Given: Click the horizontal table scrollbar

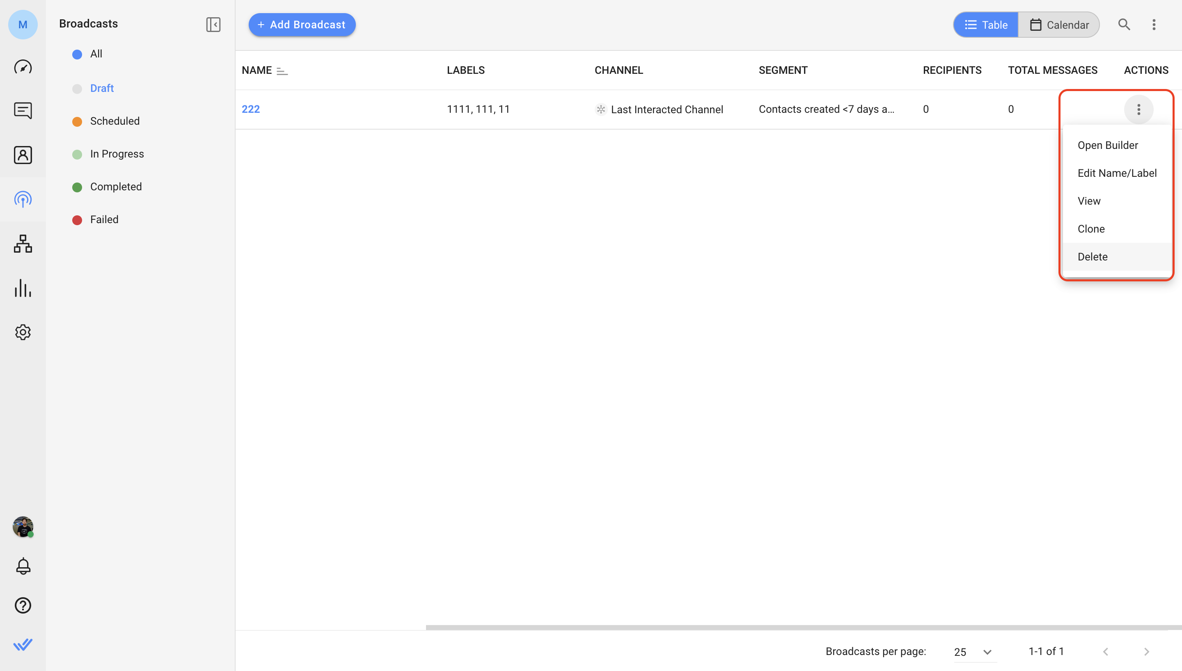Looking at the screenshot, I should [x=802, y=627].
